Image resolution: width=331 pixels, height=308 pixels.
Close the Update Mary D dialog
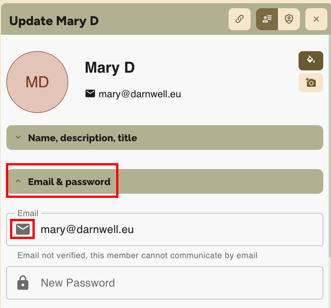[x=316, y=19]
